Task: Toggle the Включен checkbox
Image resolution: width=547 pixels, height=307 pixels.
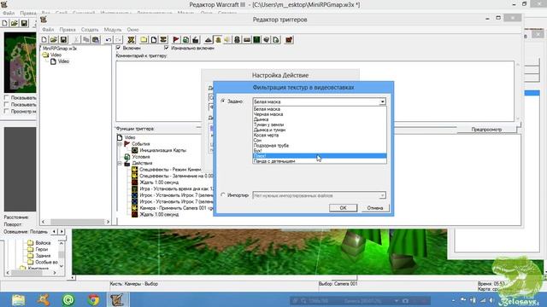Action: pyautogui.click(x=118, y=48)
